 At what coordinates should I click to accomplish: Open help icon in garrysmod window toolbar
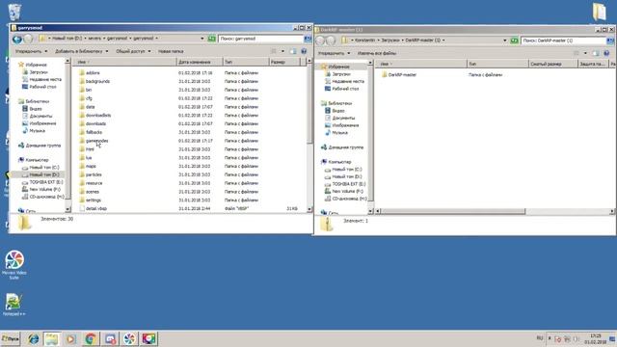(x=304, y=51)
